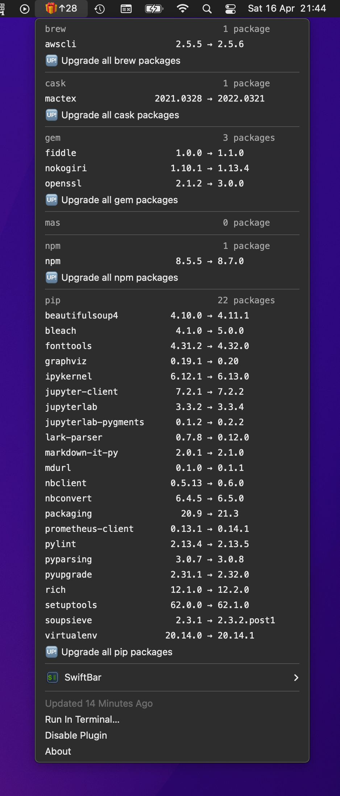Click the SwiftBar dollar sign icon
Screen dimensions: 340x796
[53, 677]
